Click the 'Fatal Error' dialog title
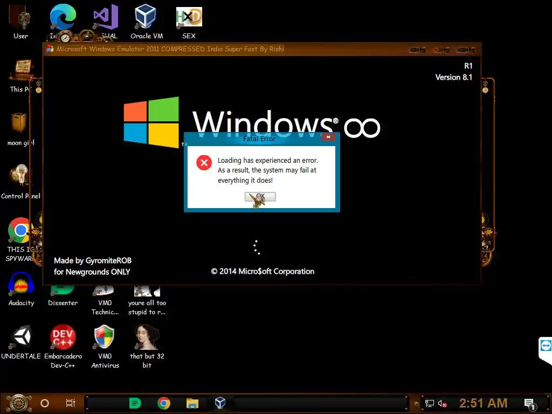The height and width of the screenshot is (414, 552). tap(259, 139)
